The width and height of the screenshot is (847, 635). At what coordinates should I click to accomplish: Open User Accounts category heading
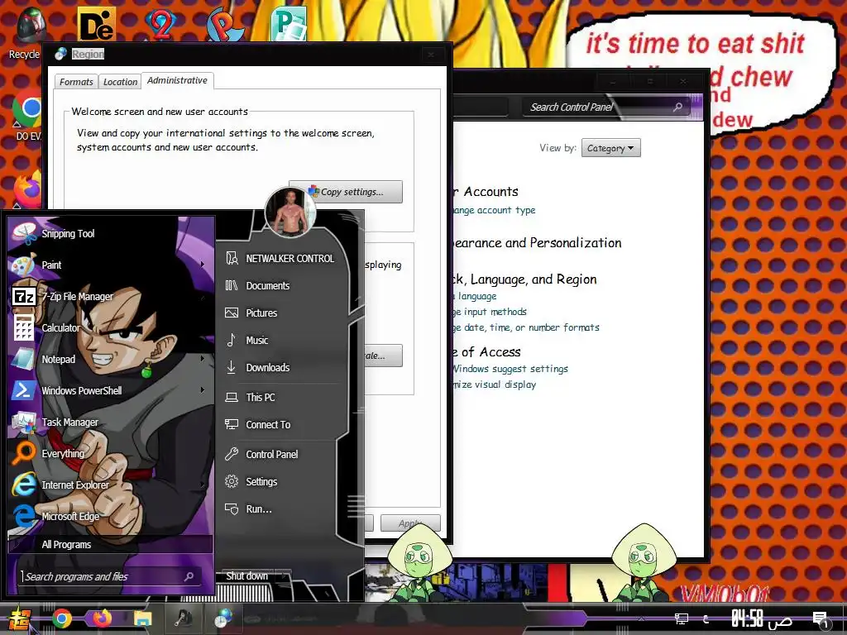485,192
